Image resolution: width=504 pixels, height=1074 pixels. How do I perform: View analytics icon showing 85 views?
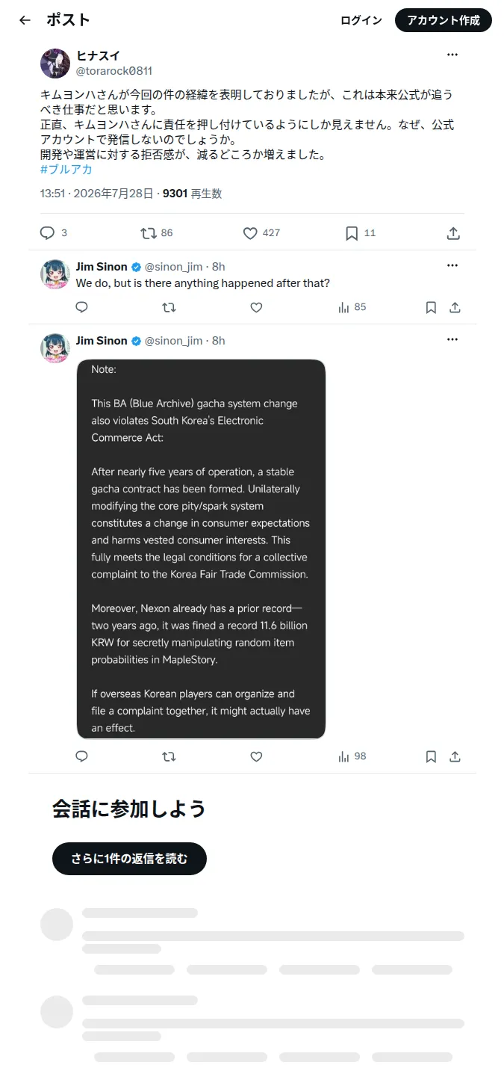click(344, 307)
